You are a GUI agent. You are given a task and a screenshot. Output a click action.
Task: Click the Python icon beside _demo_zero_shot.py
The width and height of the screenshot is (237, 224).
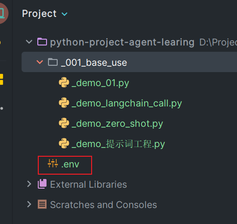64,123
